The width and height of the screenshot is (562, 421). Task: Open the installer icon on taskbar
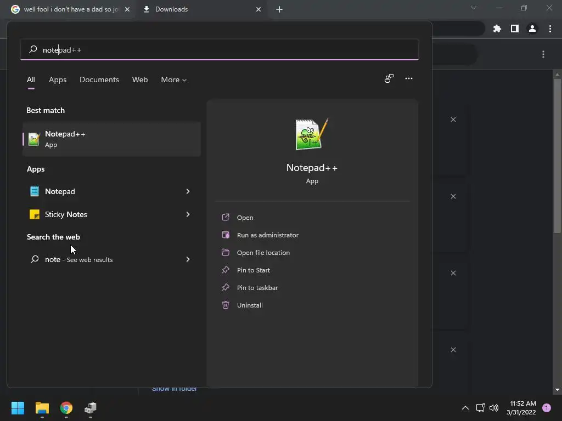click(91, 408)
